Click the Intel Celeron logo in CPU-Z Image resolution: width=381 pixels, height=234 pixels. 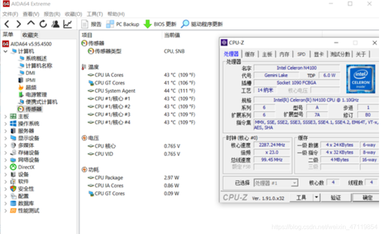click(x=361, y=79)
